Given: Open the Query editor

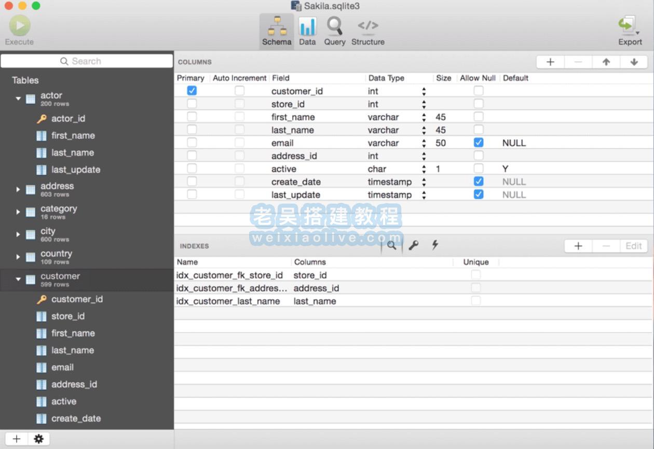Looking at the screenshot, I should click(x=334, y=30).
